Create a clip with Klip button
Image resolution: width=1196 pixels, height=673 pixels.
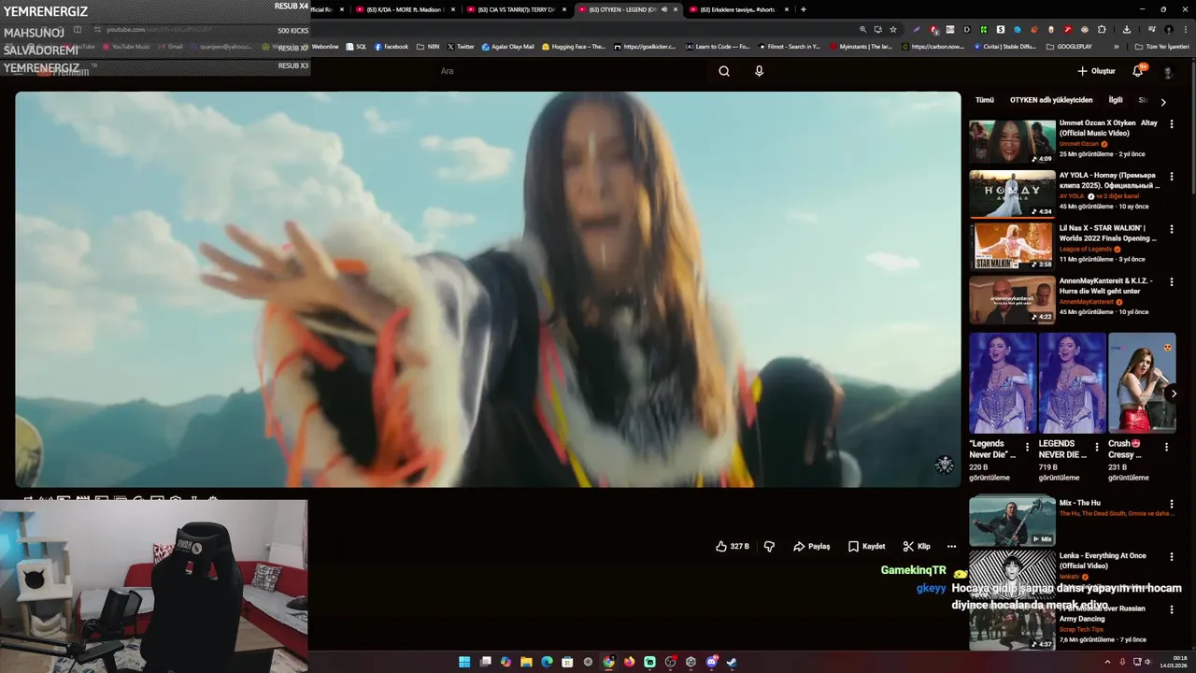(917, 546)
